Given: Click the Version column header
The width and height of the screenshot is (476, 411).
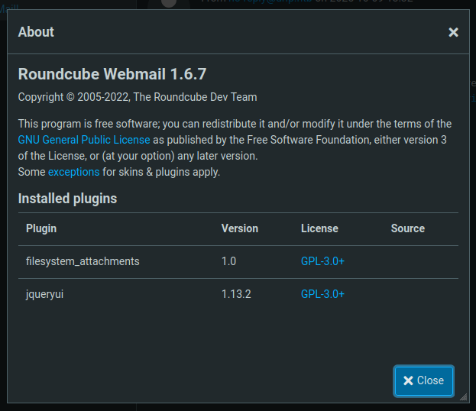Looking at the screenshot, I should point(240,228).
